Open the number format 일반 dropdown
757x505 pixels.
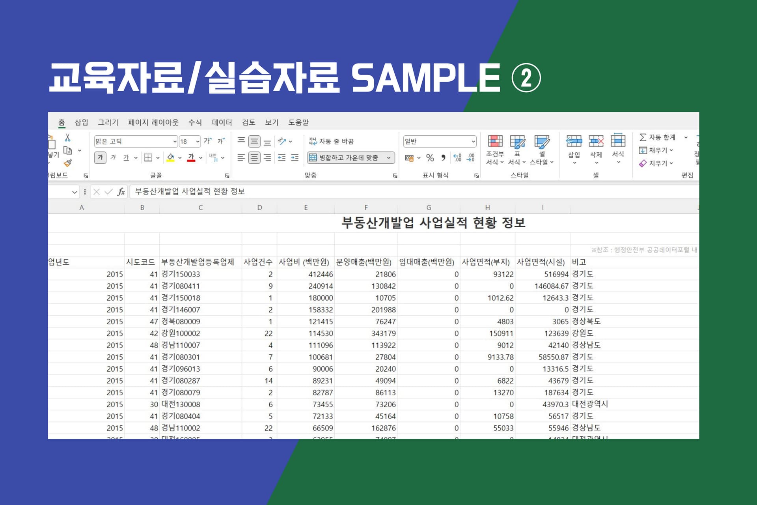tap(473, 141)
